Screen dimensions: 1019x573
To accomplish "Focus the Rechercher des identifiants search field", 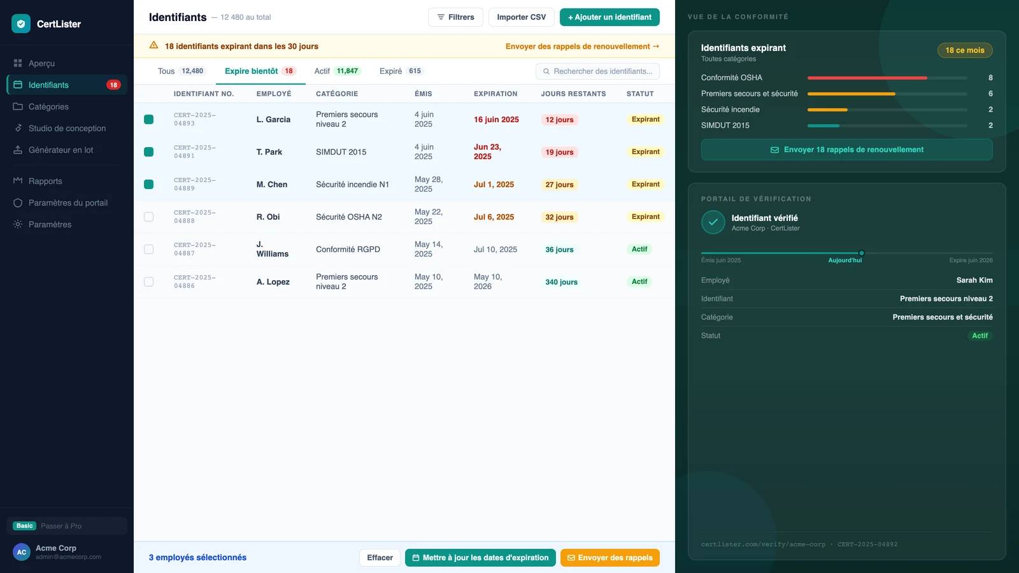I will pyautogui.click(x=597, y=71).
